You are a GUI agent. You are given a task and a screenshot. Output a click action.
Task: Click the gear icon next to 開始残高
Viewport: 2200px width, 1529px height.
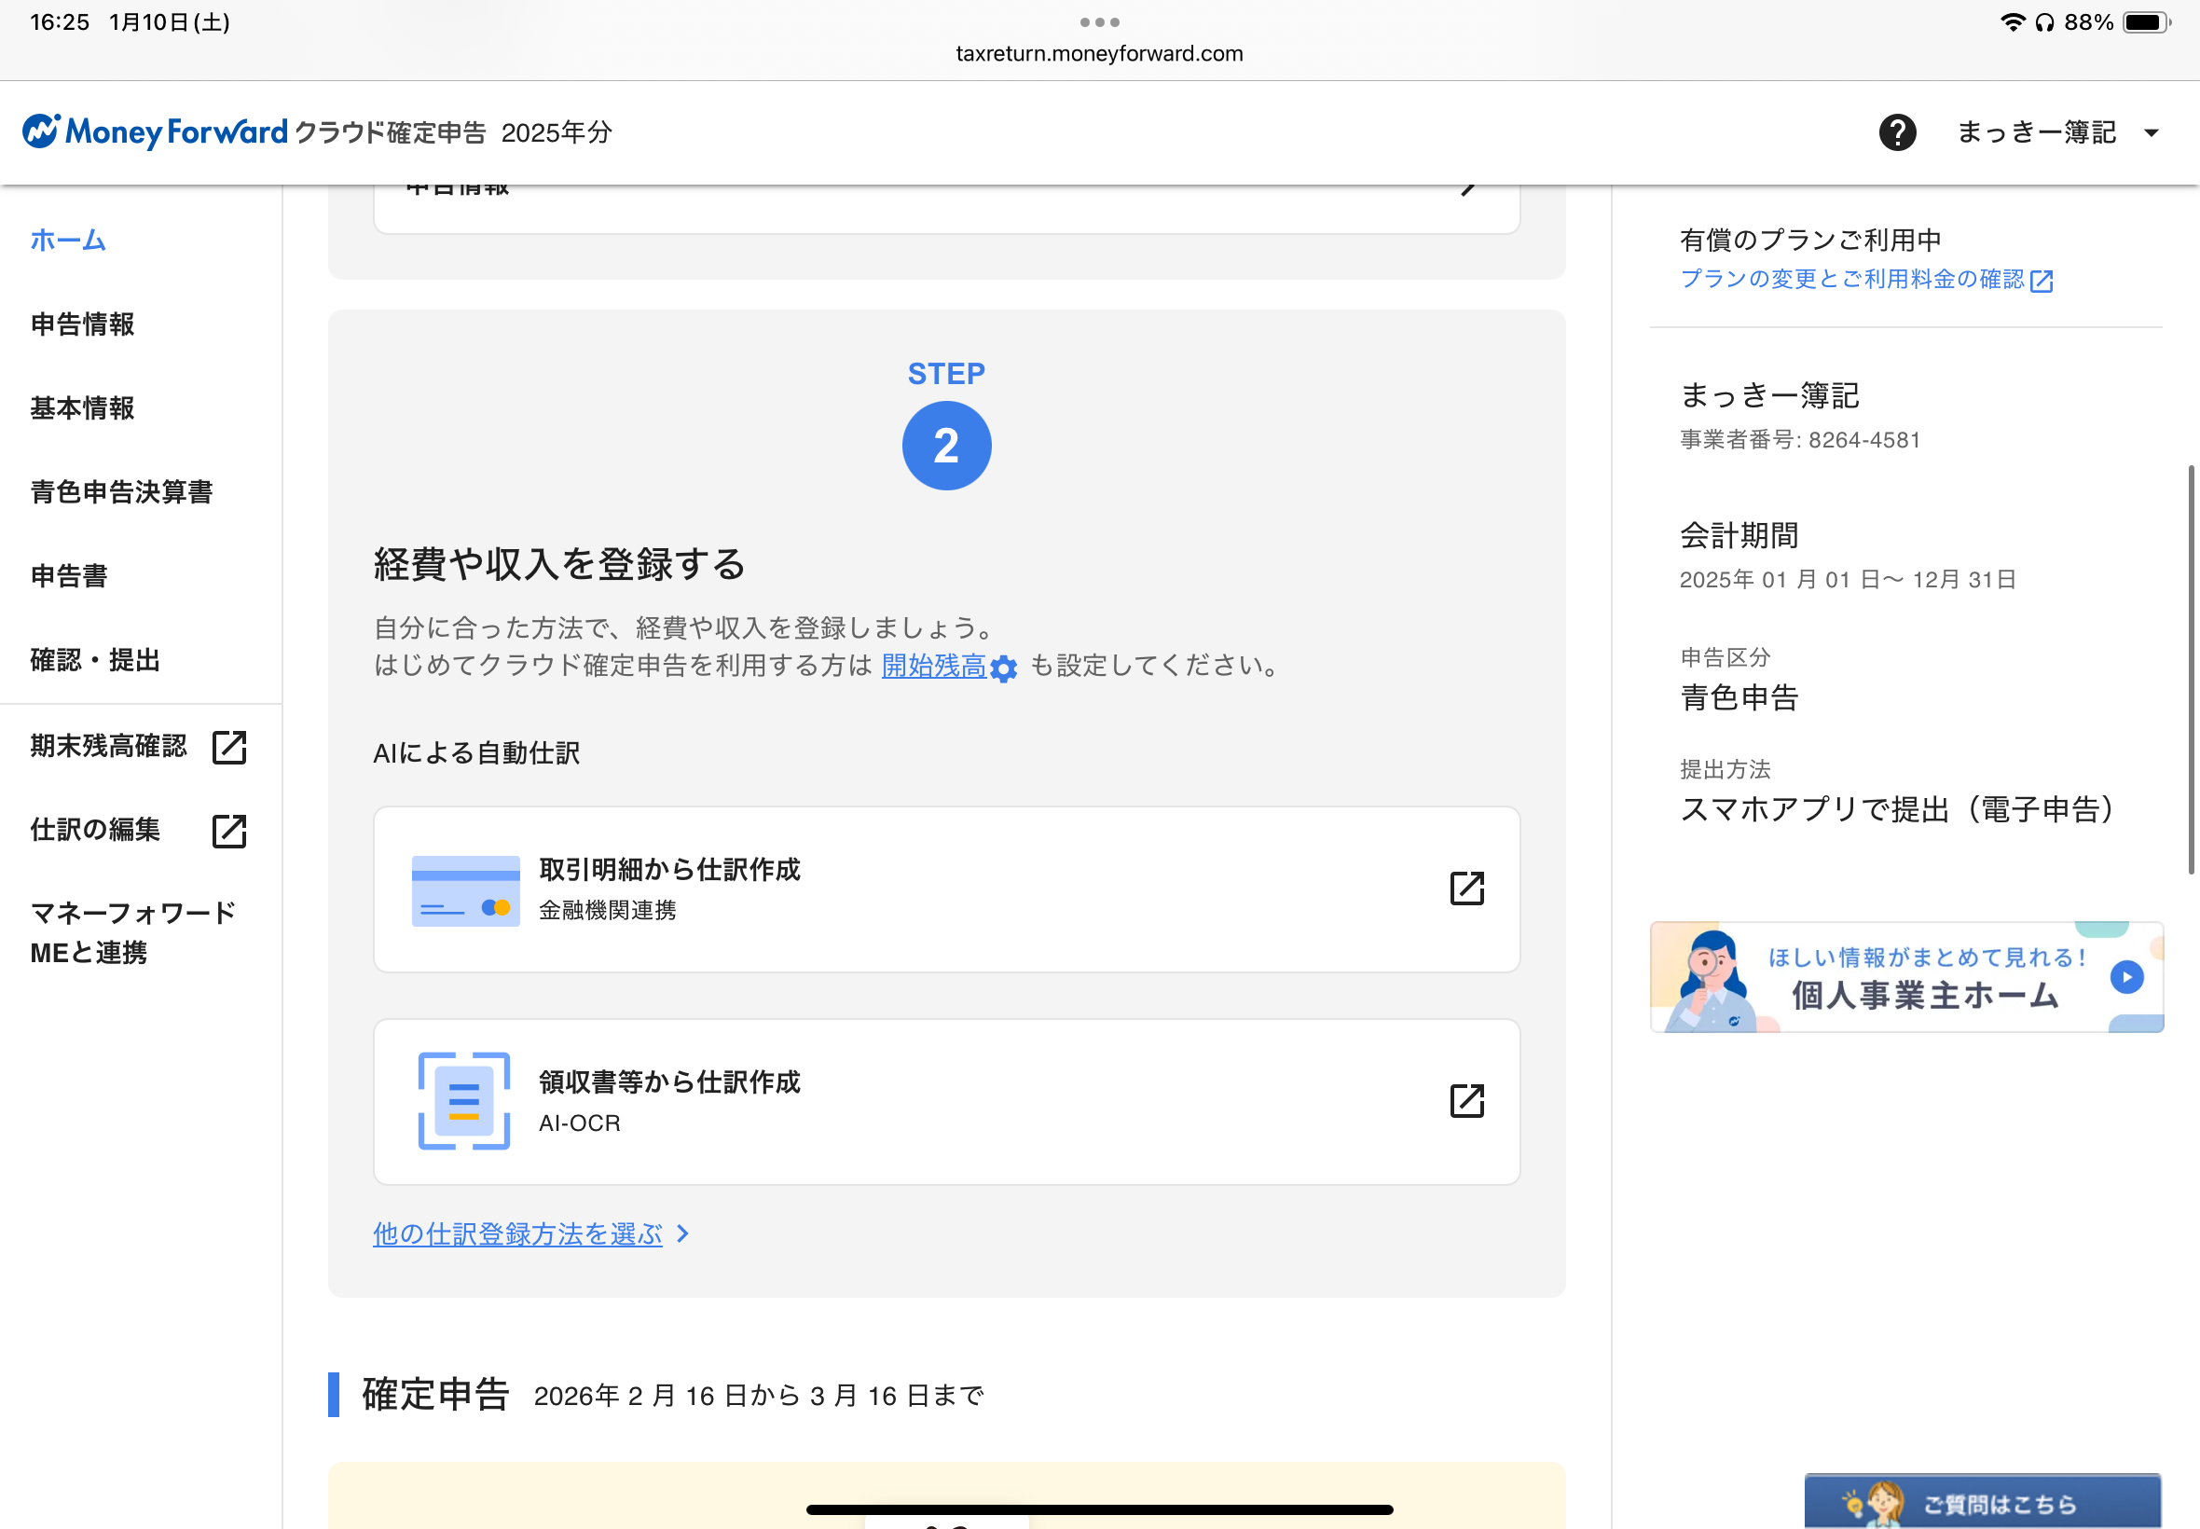pos(1003,668)
